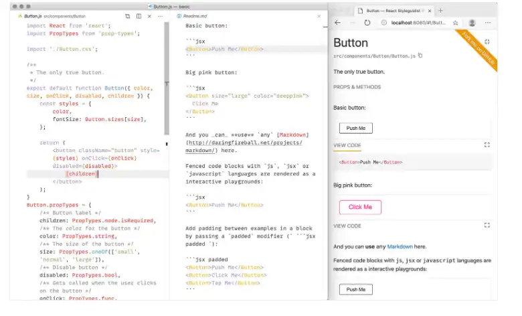Open changes icon in Button.js editor toolbar

coord(128,16)
